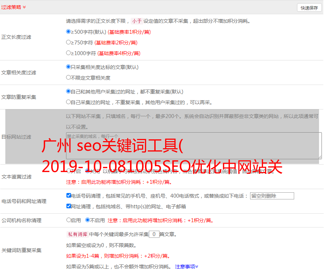324x273 pixels.
Task: Select 不启用 for 公司机构名称清理
Action: click(88, 220)
